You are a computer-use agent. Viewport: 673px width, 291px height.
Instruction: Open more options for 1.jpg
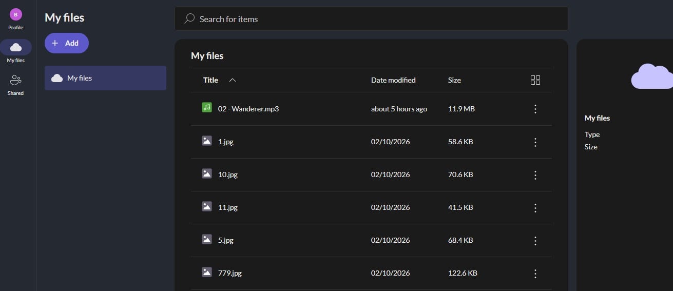tap(535, 142)
